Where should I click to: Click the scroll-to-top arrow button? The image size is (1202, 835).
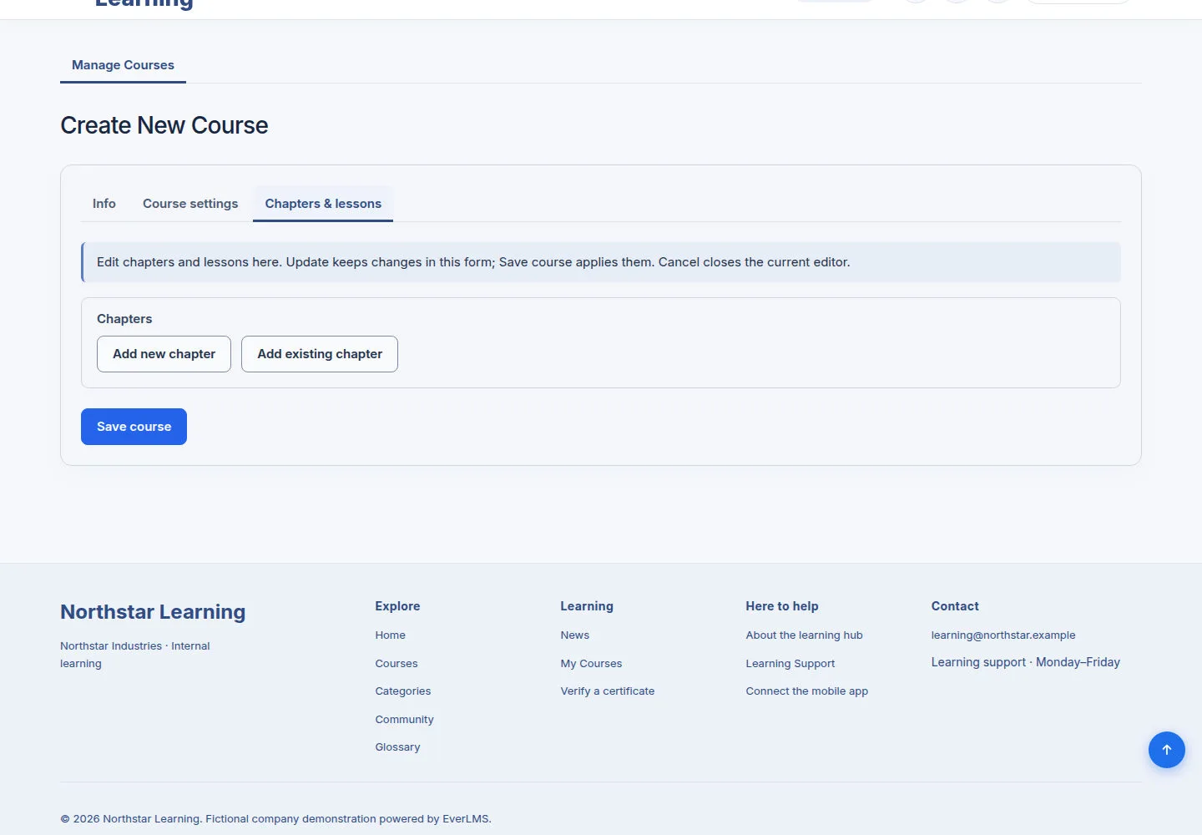[1166, 750]
